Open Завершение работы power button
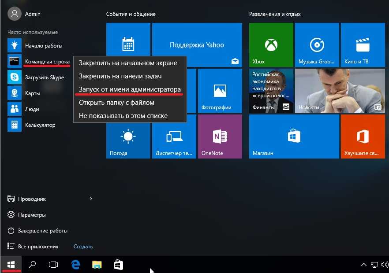Viewport: 389px width, 273px height. pyautogui.click(x=42, y=231)
